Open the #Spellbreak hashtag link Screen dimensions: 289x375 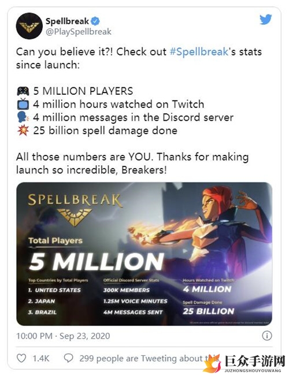[199, 52]
